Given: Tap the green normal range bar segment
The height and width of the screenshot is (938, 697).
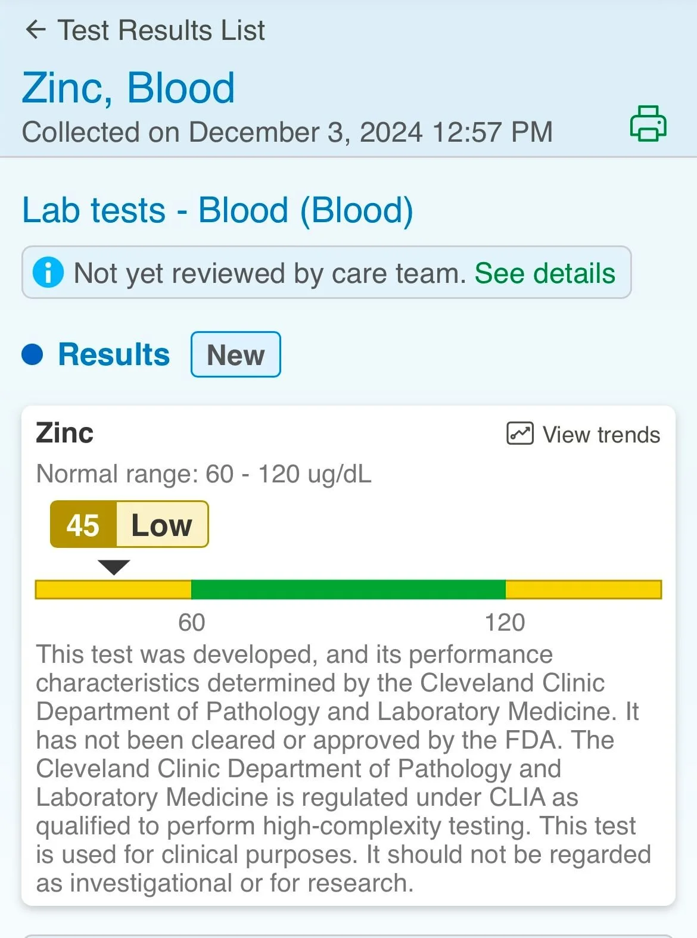Looking at the screenshot, I should point(348,590).
